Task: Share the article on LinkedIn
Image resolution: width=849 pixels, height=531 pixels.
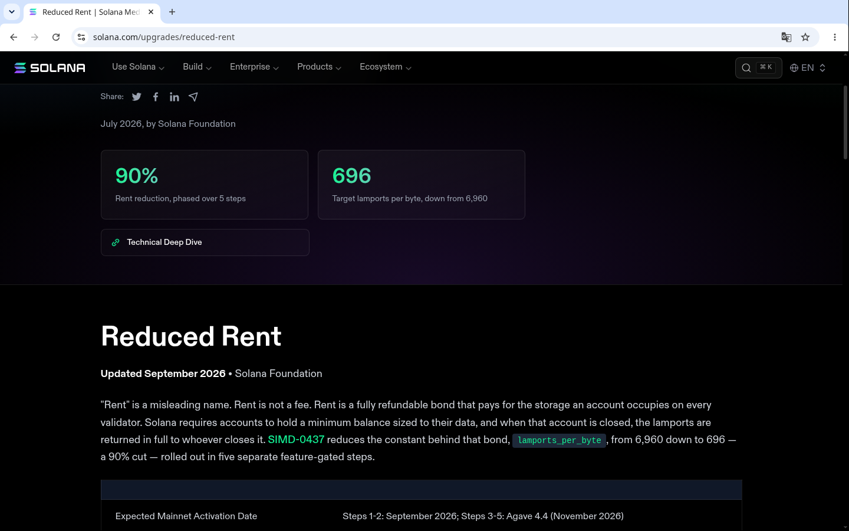Action: coord(175,97)
